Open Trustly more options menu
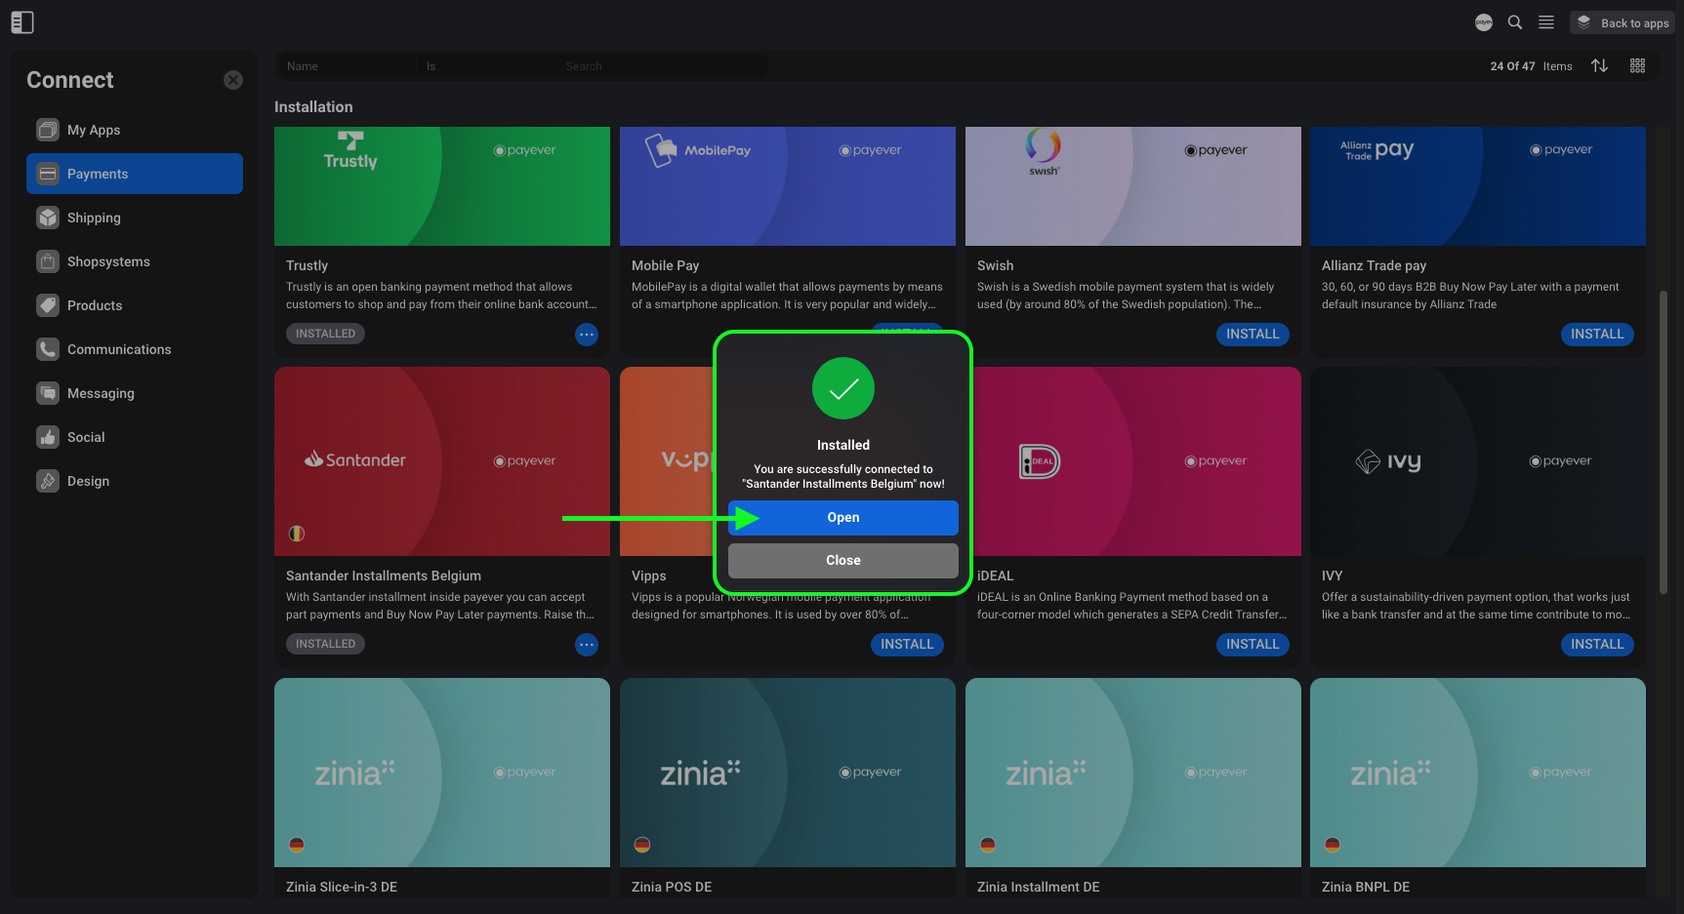 (x=587, y=335)
